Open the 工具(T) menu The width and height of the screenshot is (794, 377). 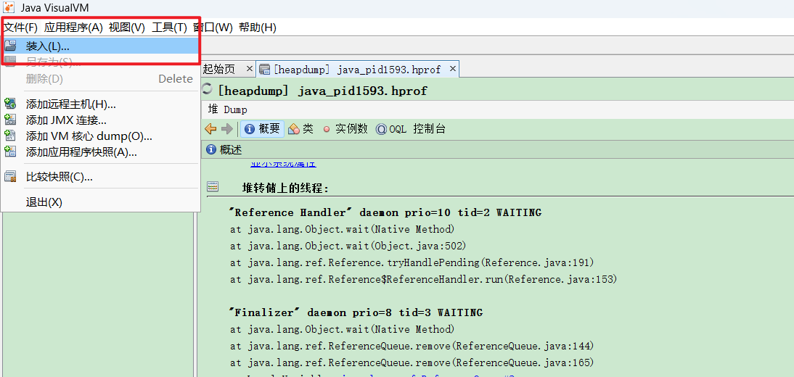170,28
